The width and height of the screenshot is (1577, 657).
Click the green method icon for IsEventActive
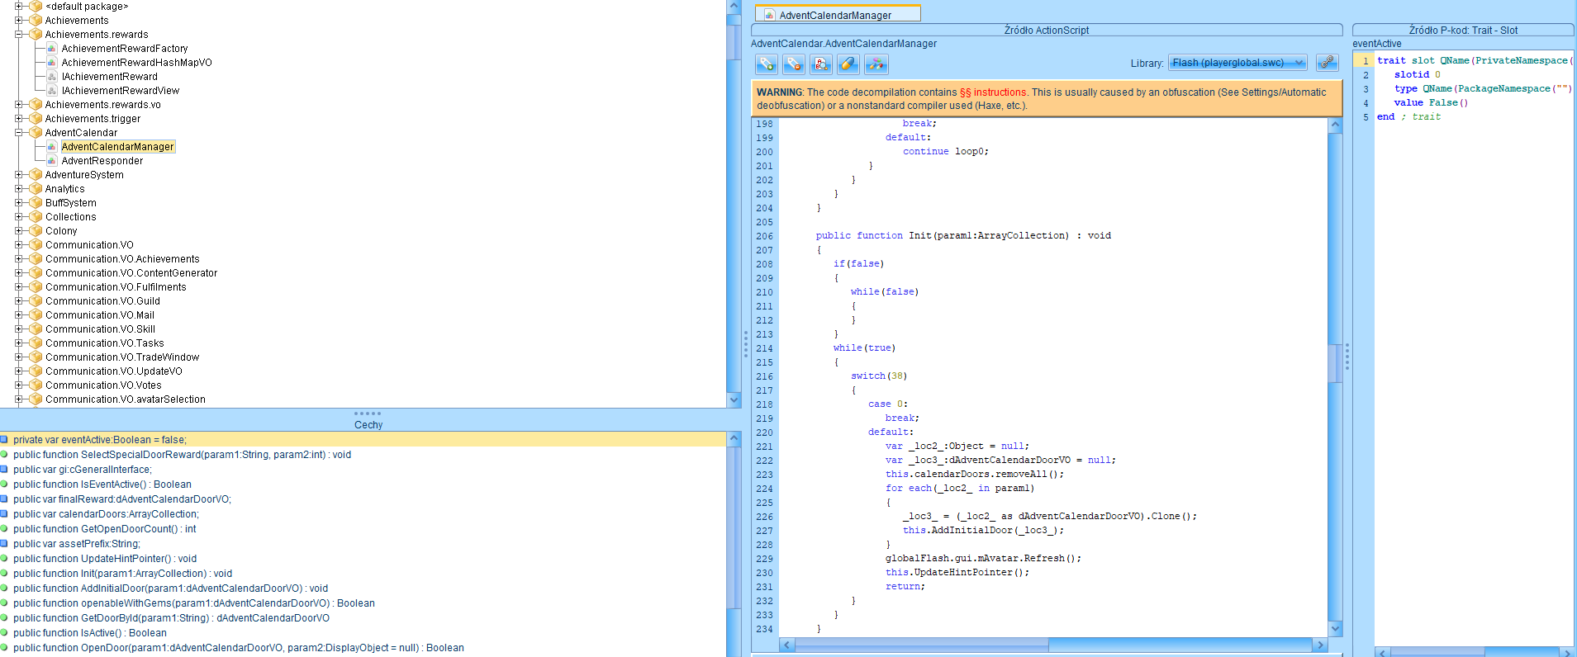click(x=4, y=484)
